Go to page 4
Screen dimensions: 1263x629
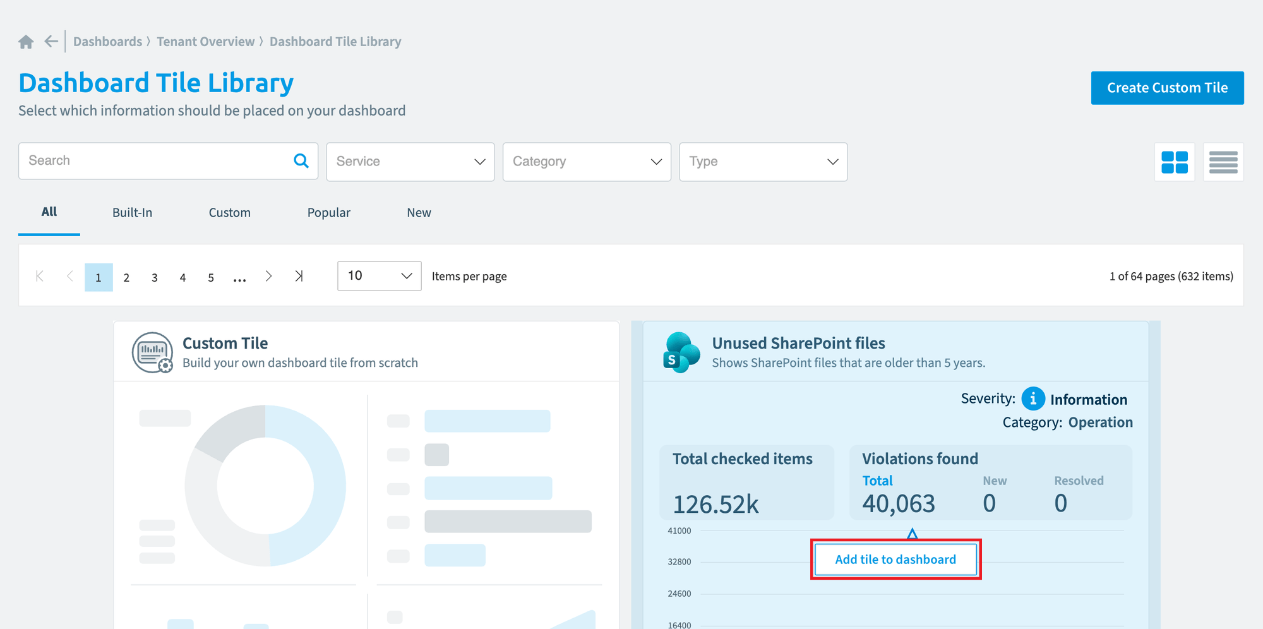(183, 277)
